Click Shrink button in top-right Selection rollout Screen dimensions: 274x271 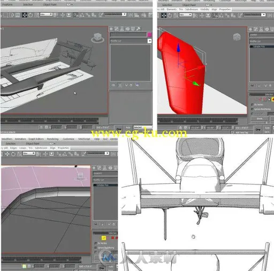(x=260, y=118)
